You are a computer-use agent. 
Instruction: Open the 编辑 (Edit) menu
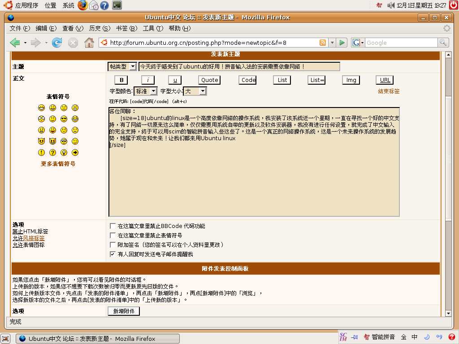[46, 28]
